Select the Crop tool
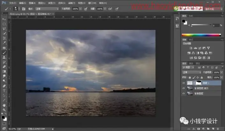Image resolution: width=225 pixels, height=131 pixels. tap(4, 38)
